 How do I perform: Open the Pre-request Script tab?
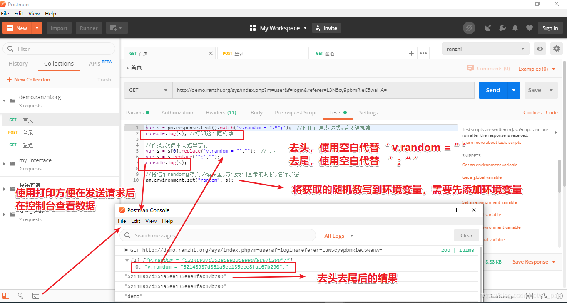[x=296, y=113]
